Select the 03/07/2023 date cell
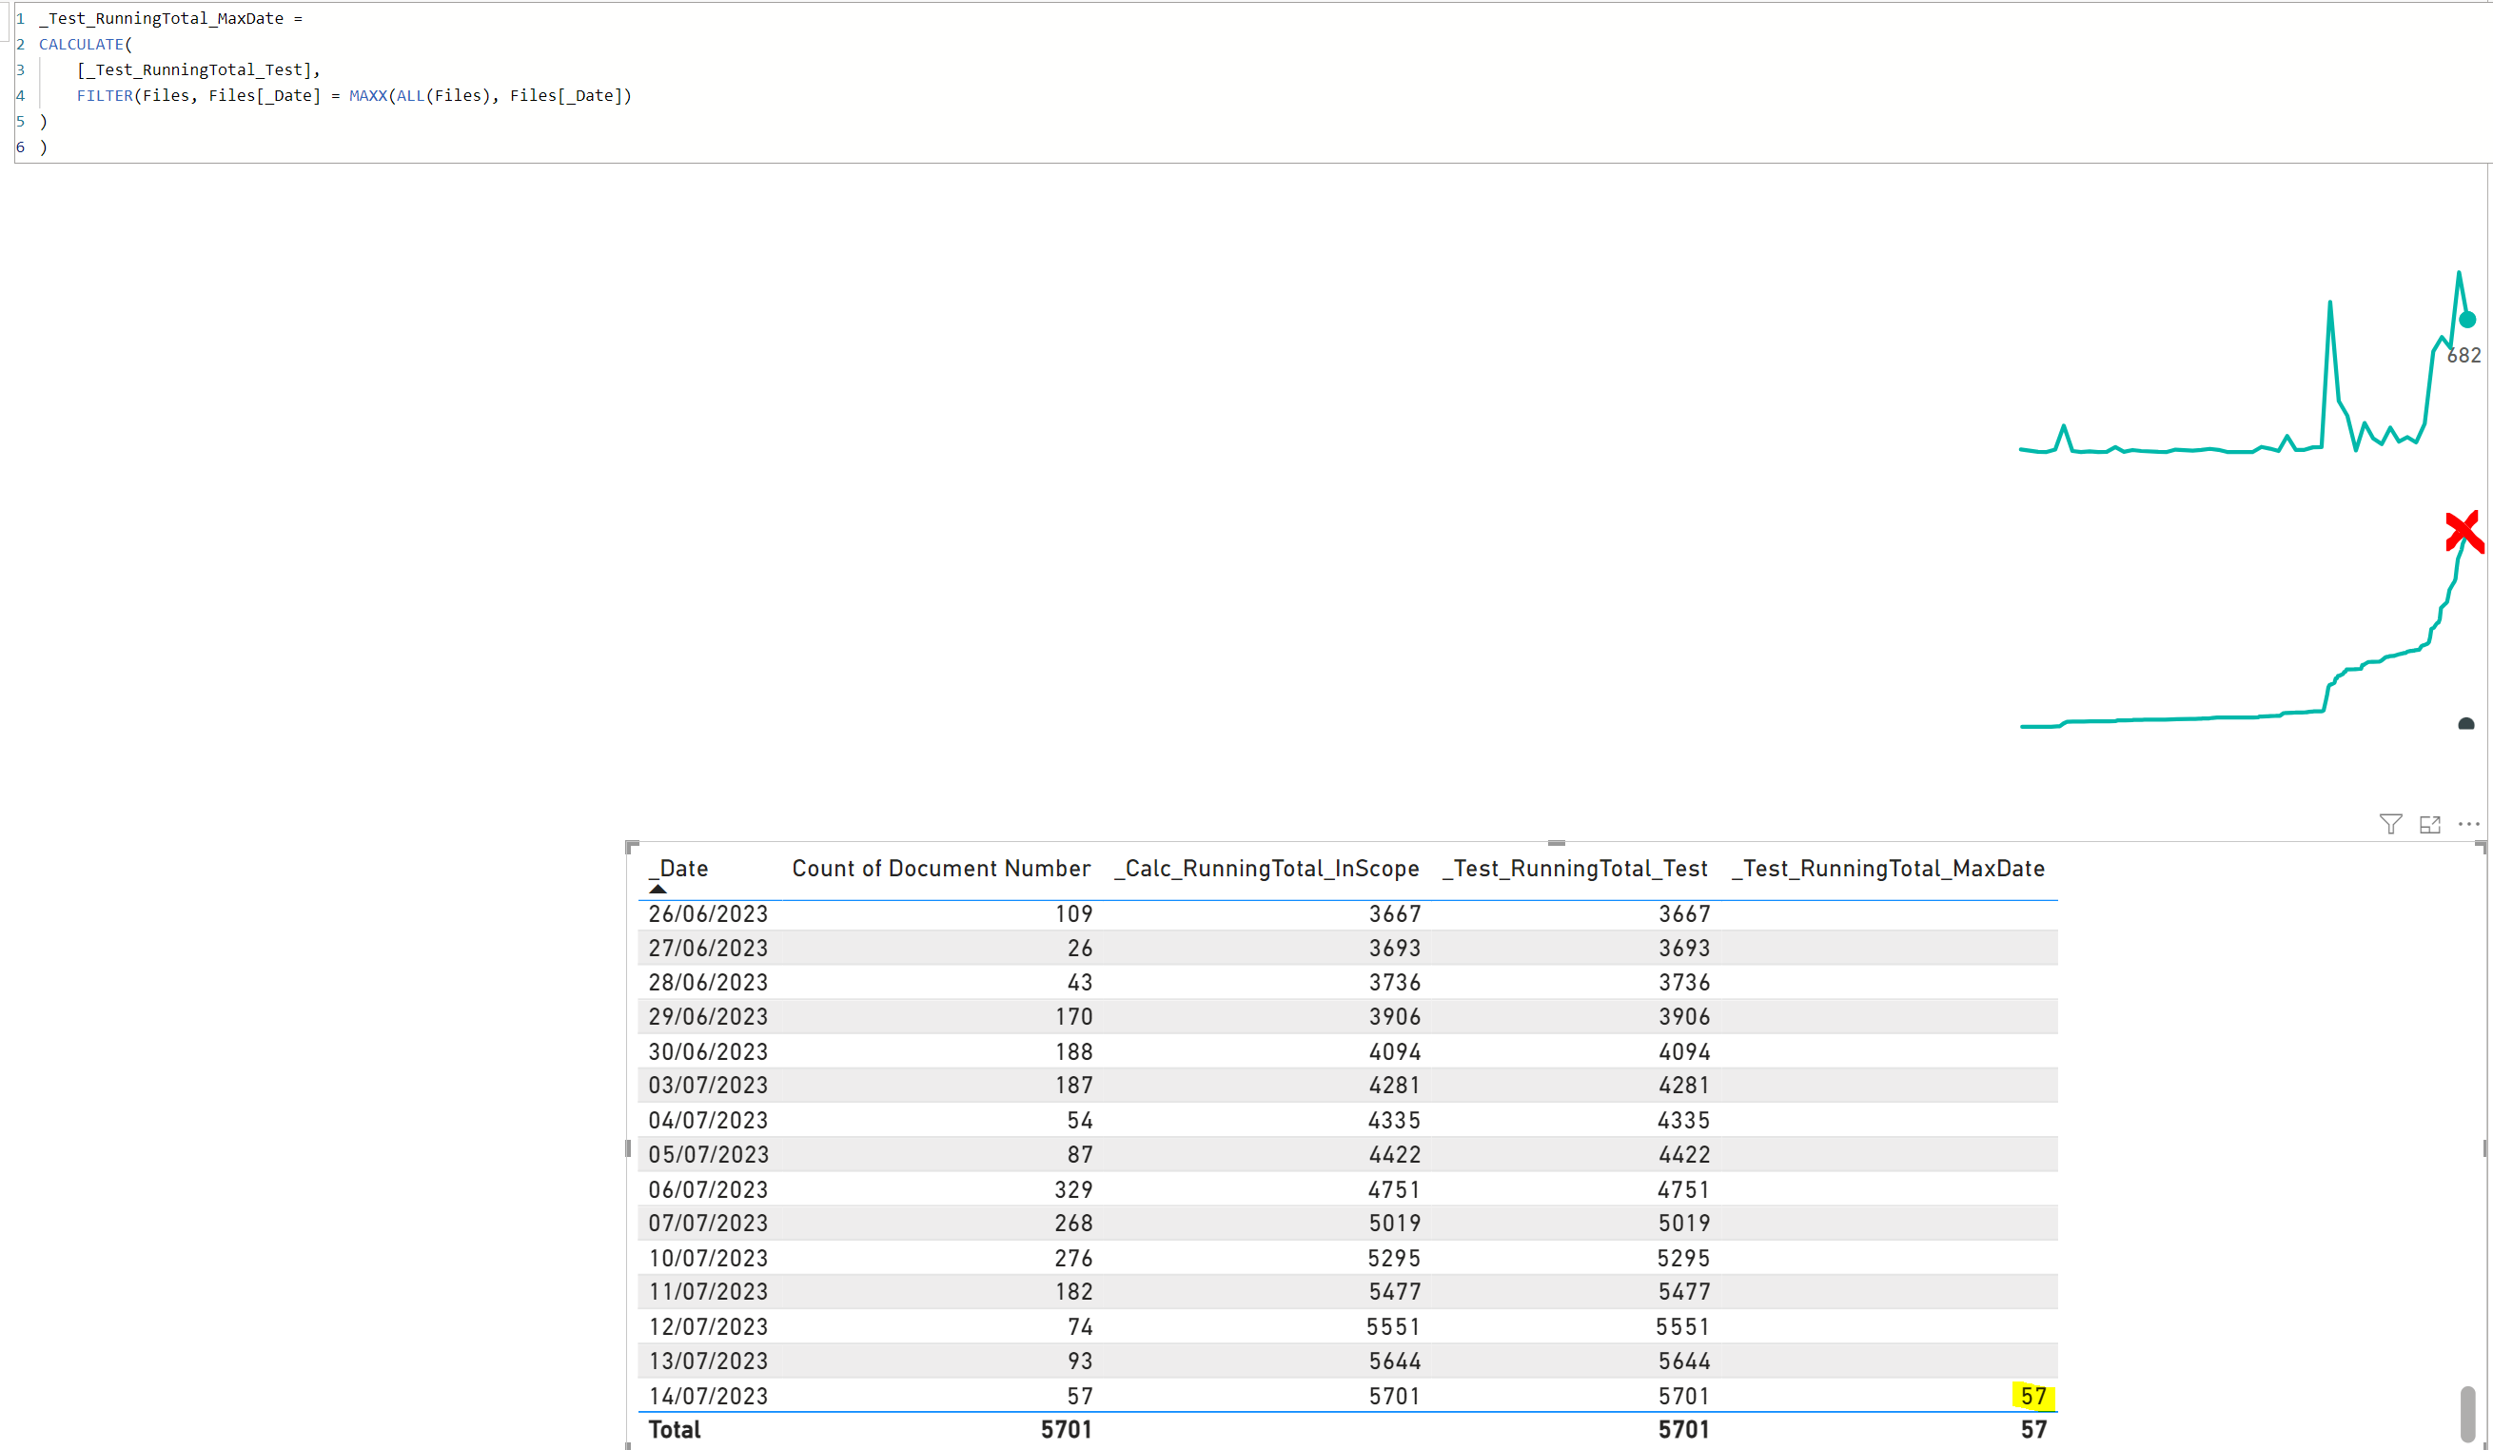Viewport: 2493px width, 1450px height. pyautogui.click(x=708, y=1085)
